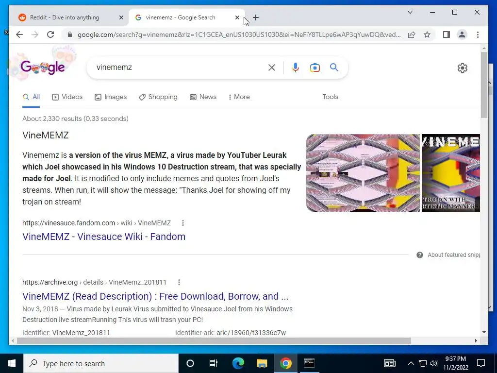Share this page using the address bar icon
The height and width of the screenshot is (373, 497).
pos(412,34)
